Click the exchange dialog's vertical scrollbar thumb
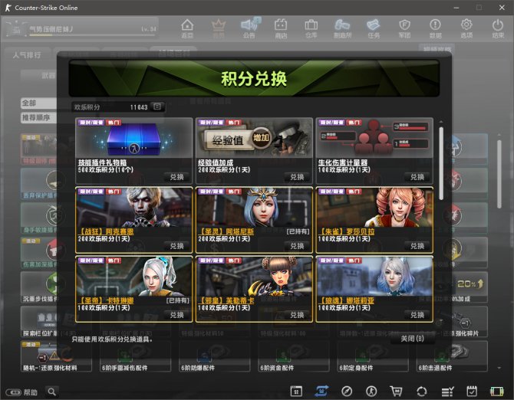The image size is (514, 400). [x=441, y=163]
